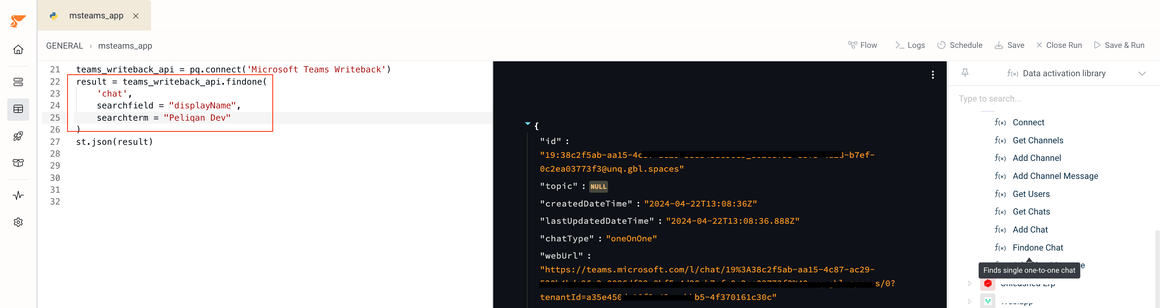Viewport: 1160px width, 308px height.
Task: Open the rocket icon in sidebar
Action: pyautogui.click(x=18, y=136)
